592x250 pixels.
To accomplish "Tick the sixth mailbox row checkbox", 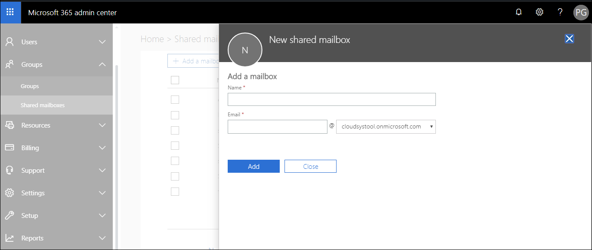I will coord(175,176).
